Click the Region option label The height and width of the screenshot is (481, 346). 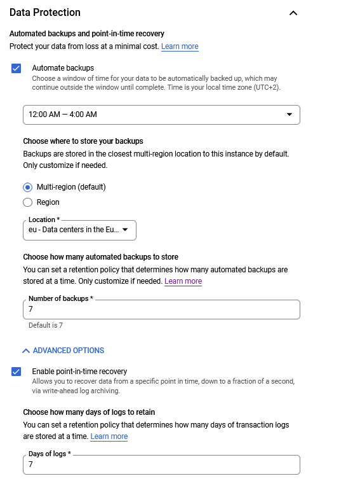[48, 202]
